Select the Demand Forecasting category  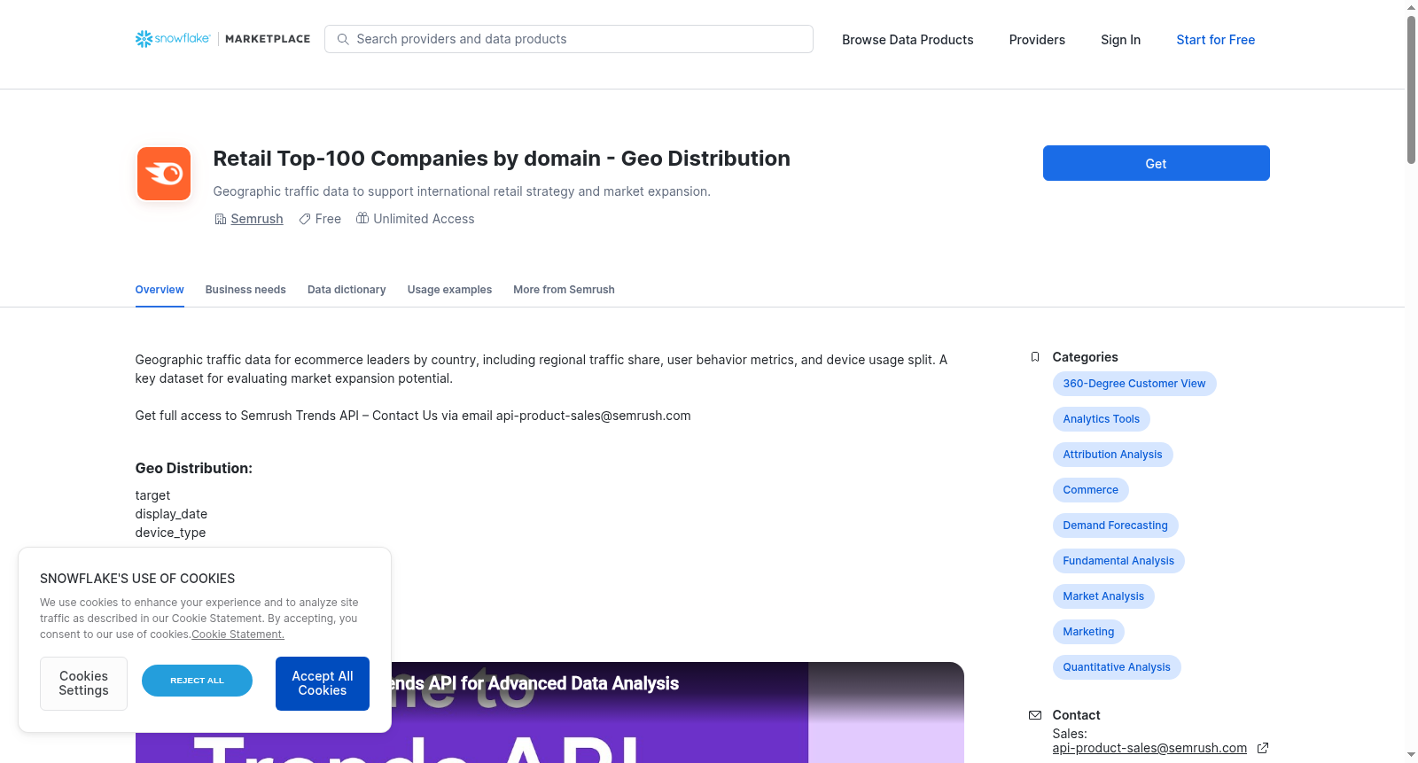tap(1115, 526)
